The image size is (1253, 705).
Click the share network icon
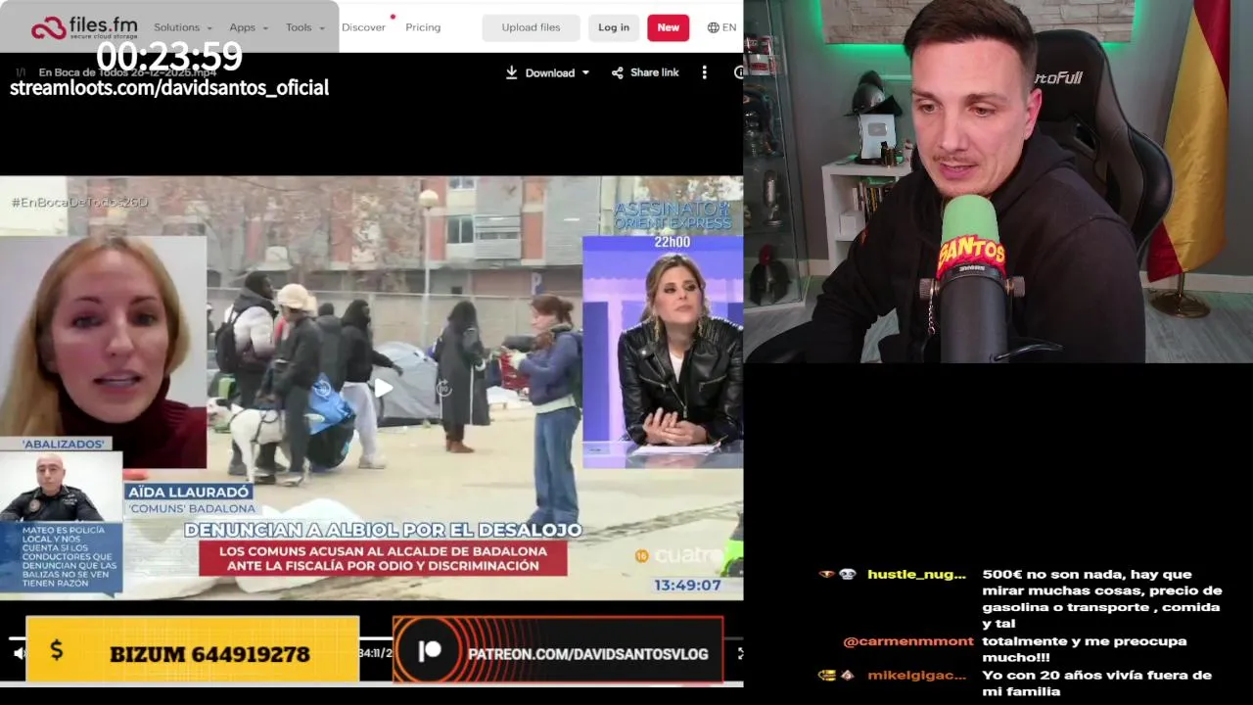[x=618, y=72]
